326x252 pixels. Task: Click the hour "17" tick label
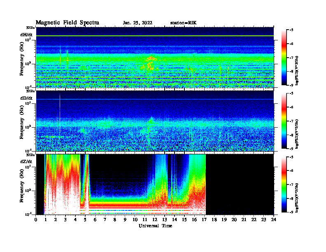pos(204,220)
